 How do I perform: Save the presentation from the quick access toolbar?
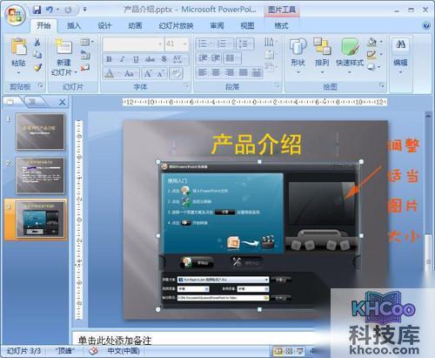pos(37,10)
